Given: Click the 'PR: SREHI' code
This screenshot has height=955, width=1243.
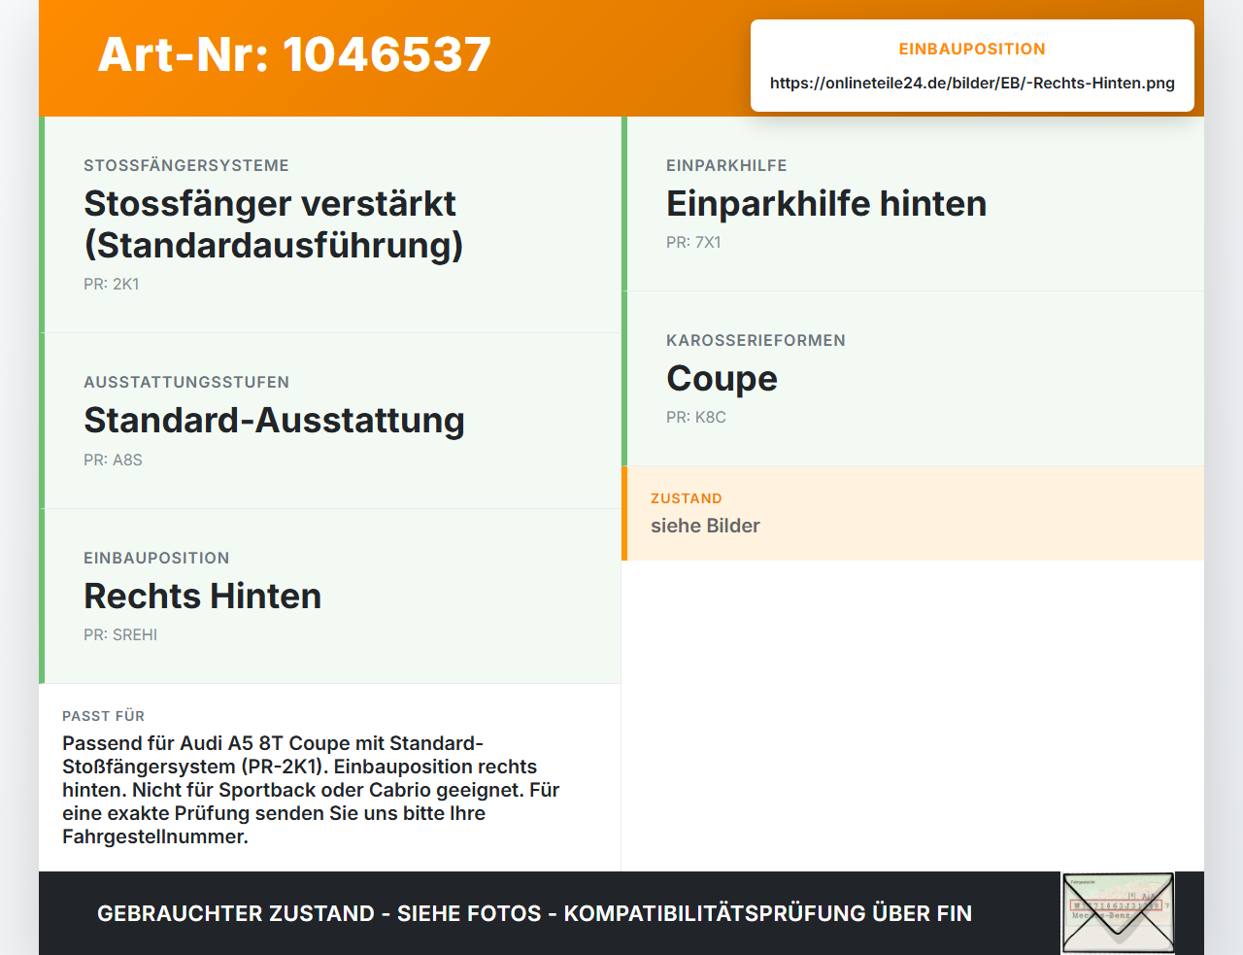Looking at the screenshot, I should [120, 634].
